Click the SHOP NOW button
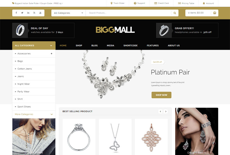The width and height of the screenshot is (230, 155). tap(161, 95)
